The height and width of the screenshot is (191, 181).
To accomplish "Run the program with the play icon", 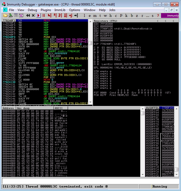I will click(x=39, y=16).
